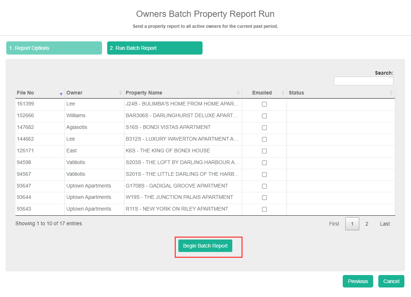
Task: Toggle Emailed checkbox for K6S property
Action: (264, 151)
